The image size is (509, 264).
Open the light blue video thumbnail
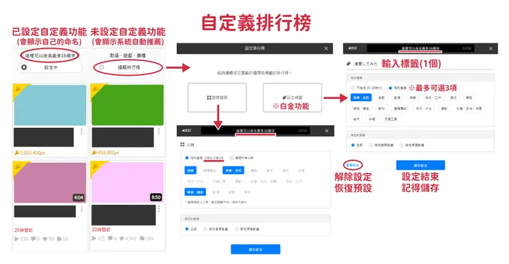click(50, 105)
